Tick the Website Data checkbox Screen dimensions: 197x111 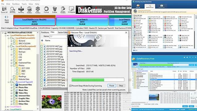14,79
